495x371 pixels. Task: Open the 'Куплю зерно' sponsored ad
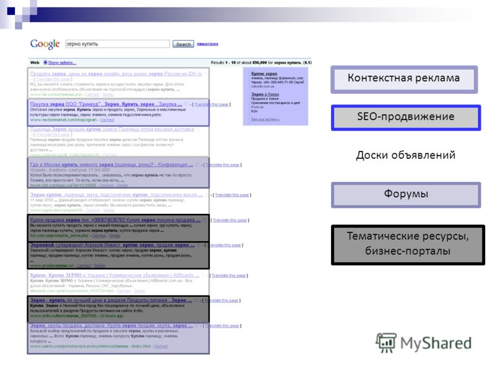pos(264,74)
